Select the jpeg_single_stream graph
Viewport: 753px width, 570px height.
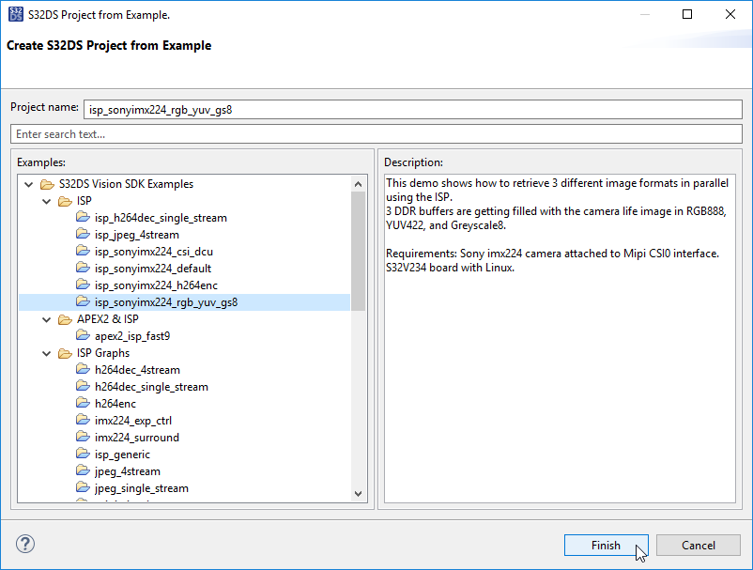tap(142, 488)
